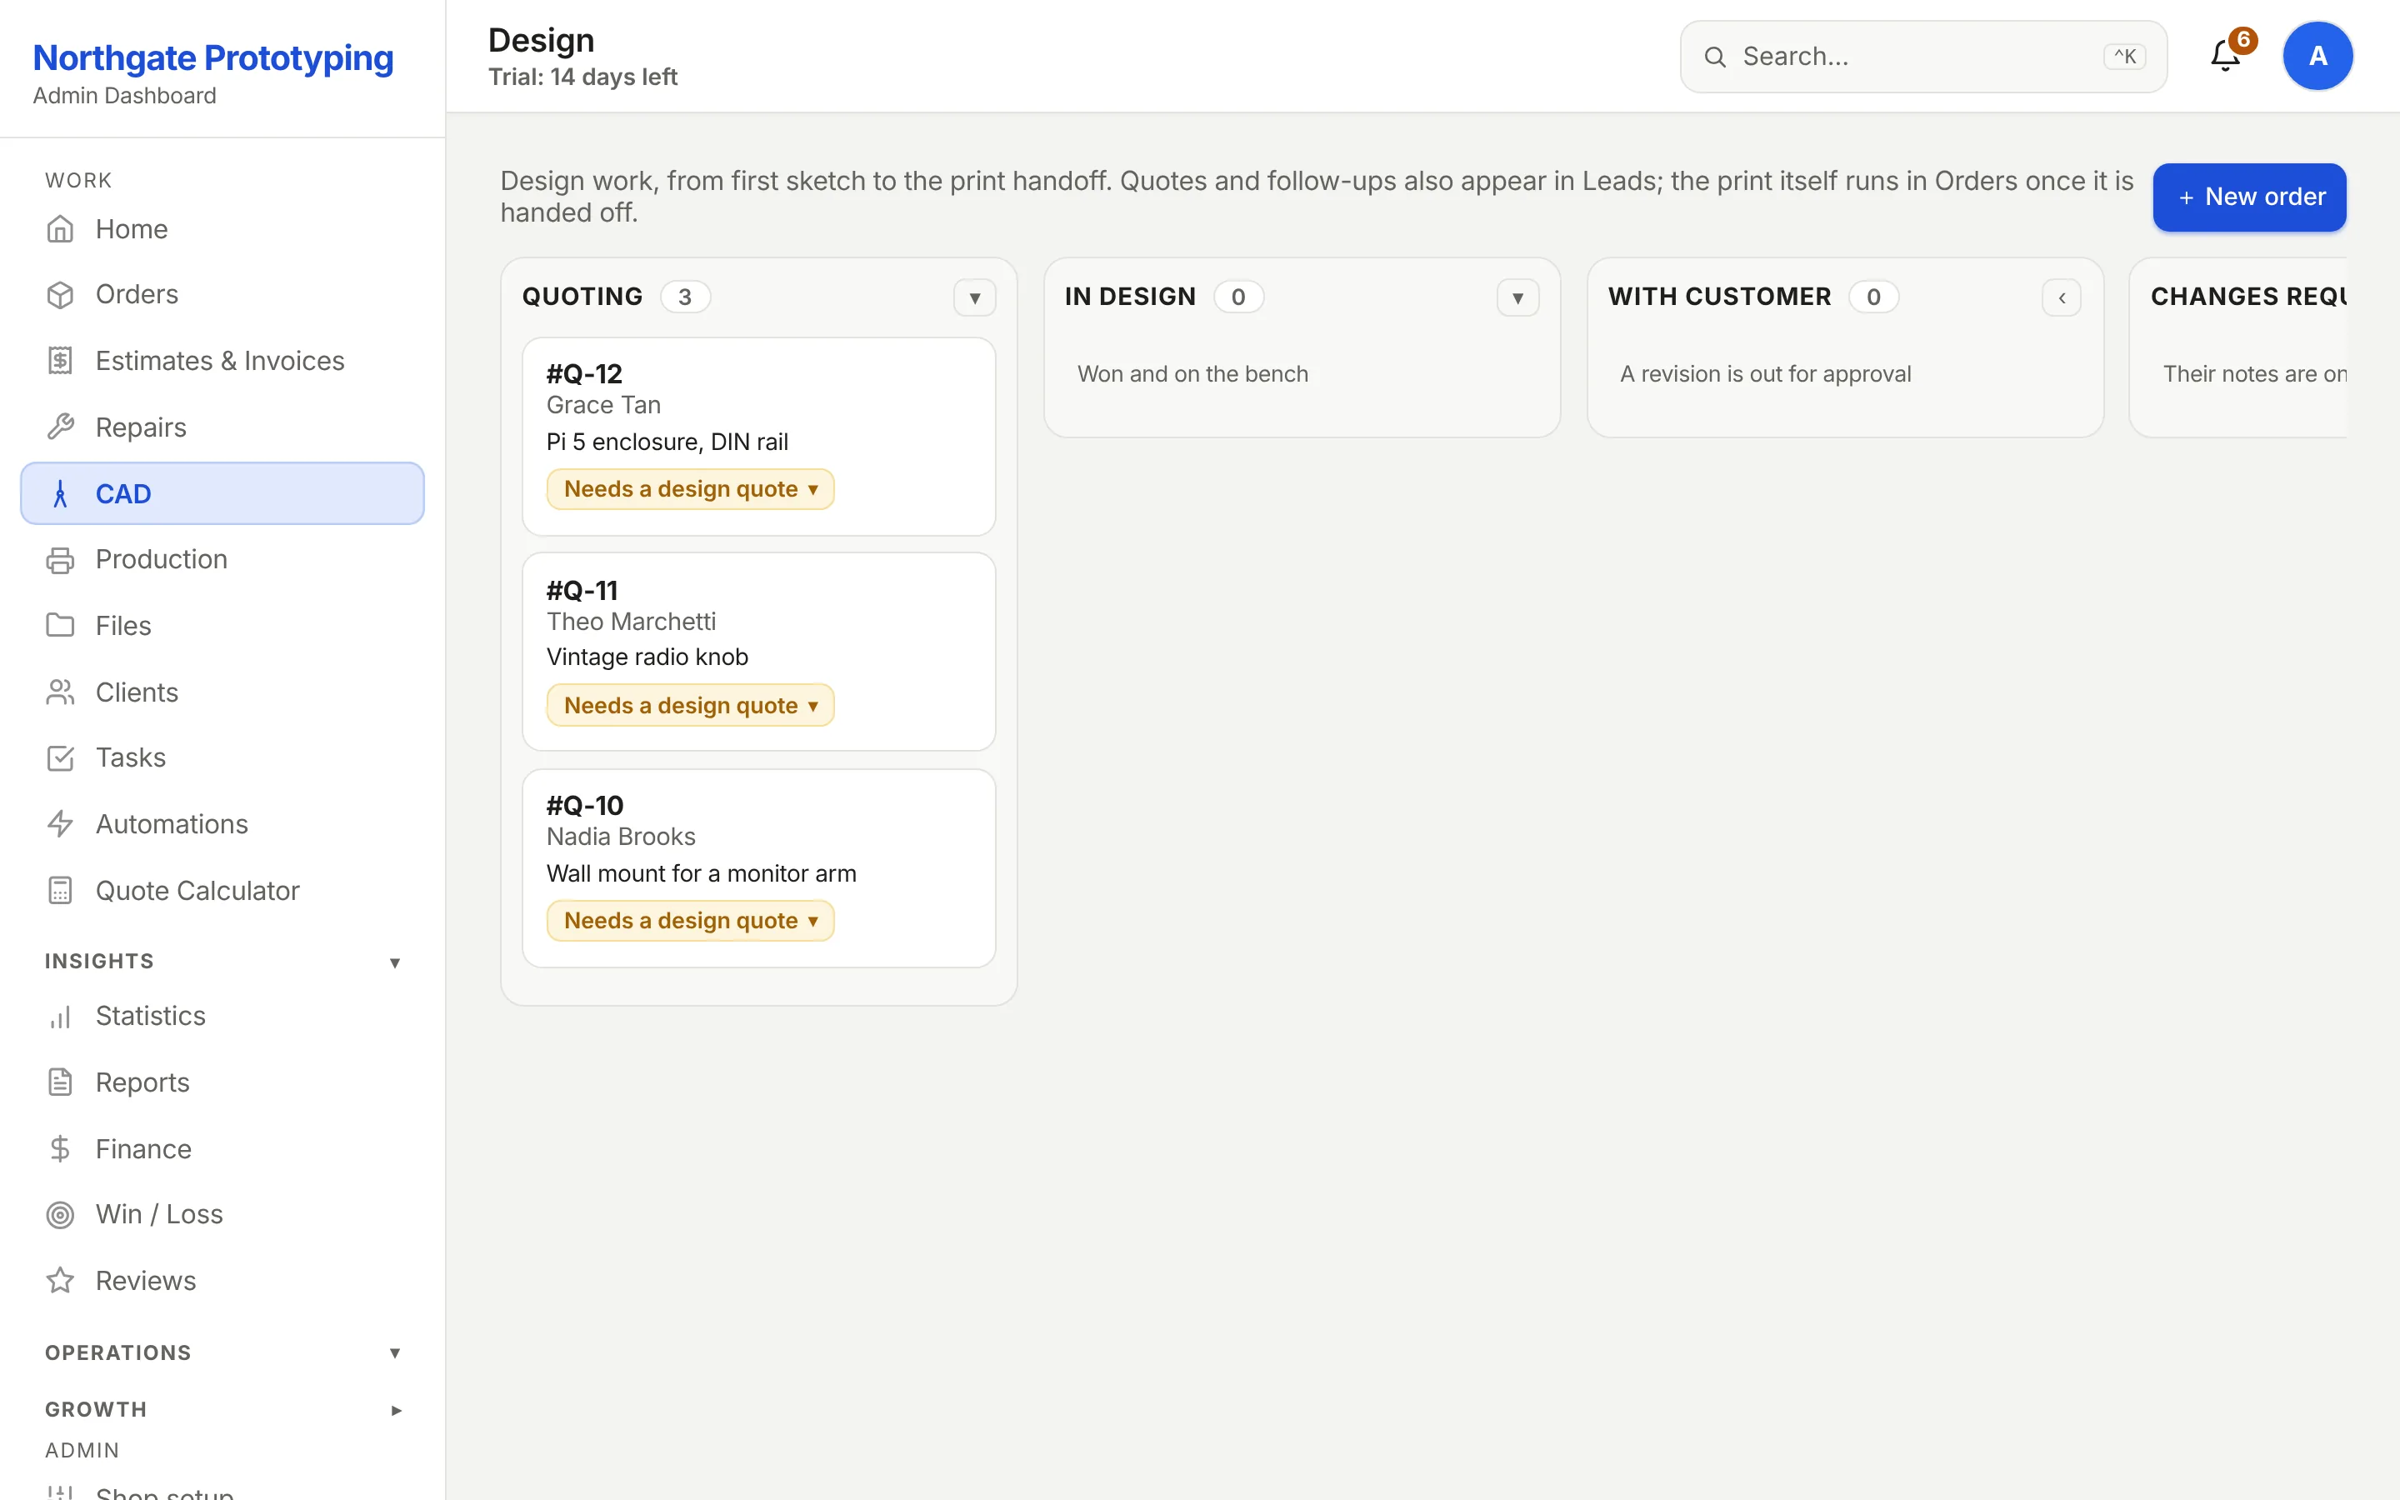This screenshot has width=2400, height=1500.
Task: Focus the Search field
Action: [x=1923, y=57]
